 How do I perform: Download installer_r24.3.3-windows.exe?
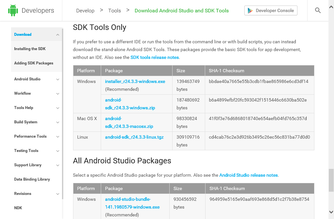[x=135, y=81]
